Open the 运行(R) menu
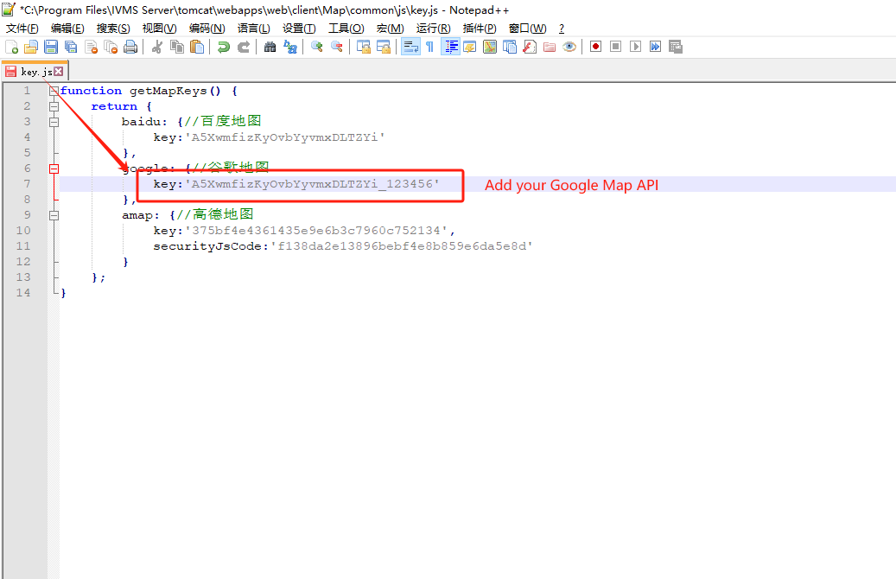Screen dimensions: 896x579 (x=433, y=28)
